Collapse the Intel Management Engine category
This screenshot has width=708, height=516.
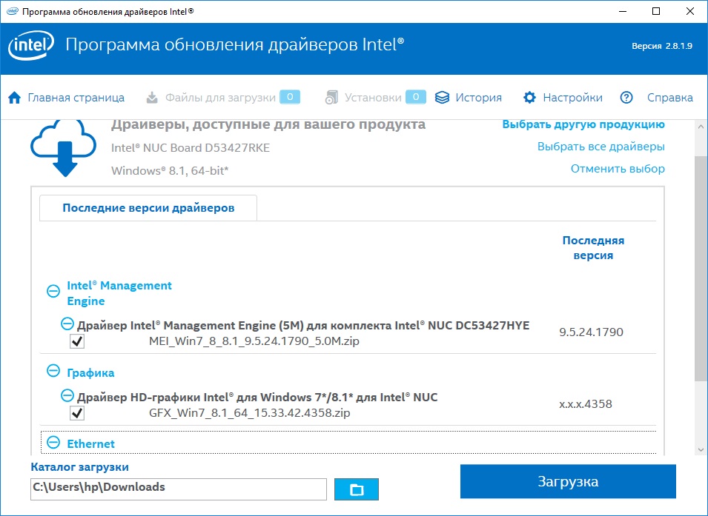point(53,291)
